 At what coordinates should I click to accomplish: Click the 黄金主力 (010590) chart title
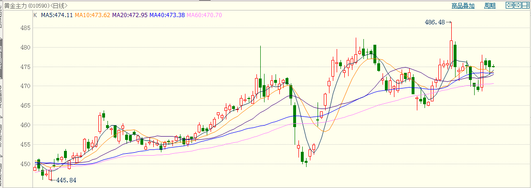coord(27,6)
